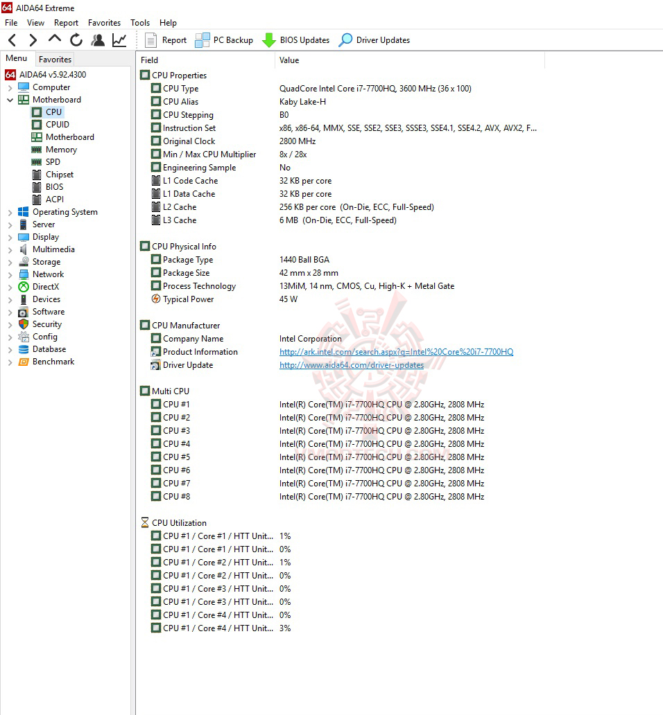Expand the Display tree node
This screenshot has width=663, height=715.
point(10,237)
